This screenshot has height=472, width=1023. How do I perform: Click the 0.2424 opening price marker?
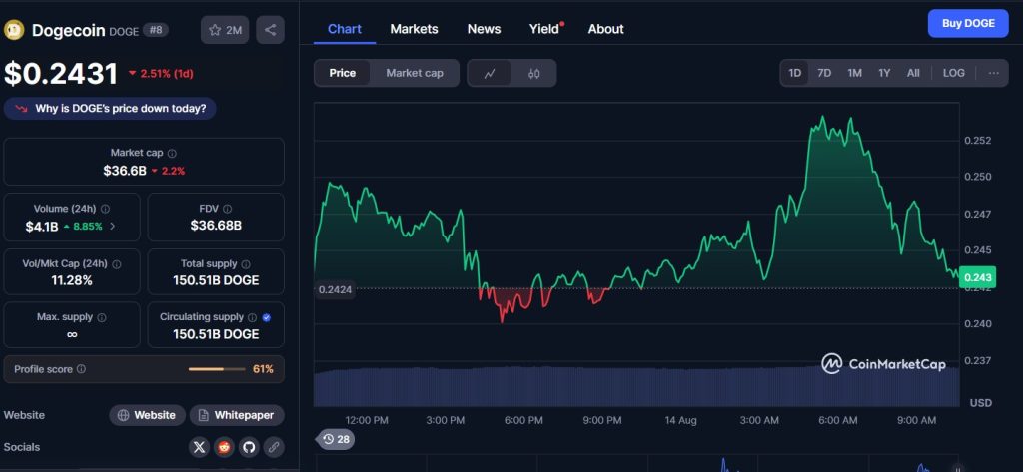point(337,290)
